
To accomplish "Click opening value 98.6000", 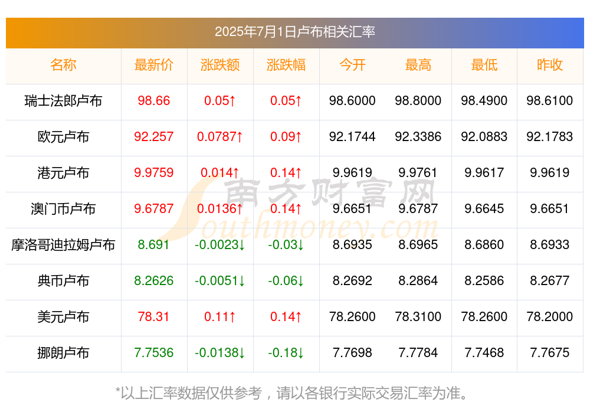I will (352, 100).
